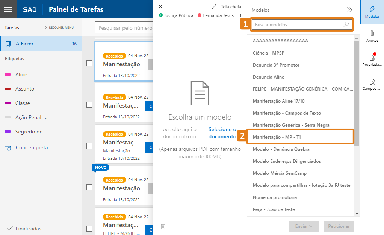The width and height of the screenshot is (384, 235).
Task: Click the Selecione o documento link
Action: coord(222,133)
